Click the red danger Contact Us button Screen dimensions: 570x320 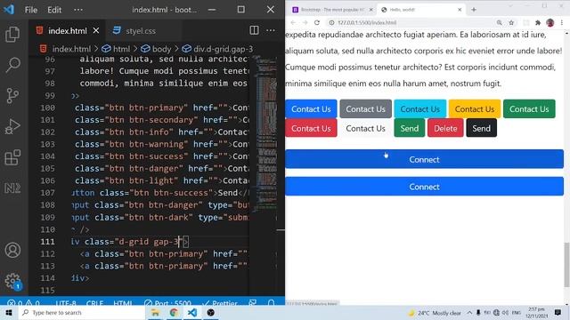coord(311,128)
